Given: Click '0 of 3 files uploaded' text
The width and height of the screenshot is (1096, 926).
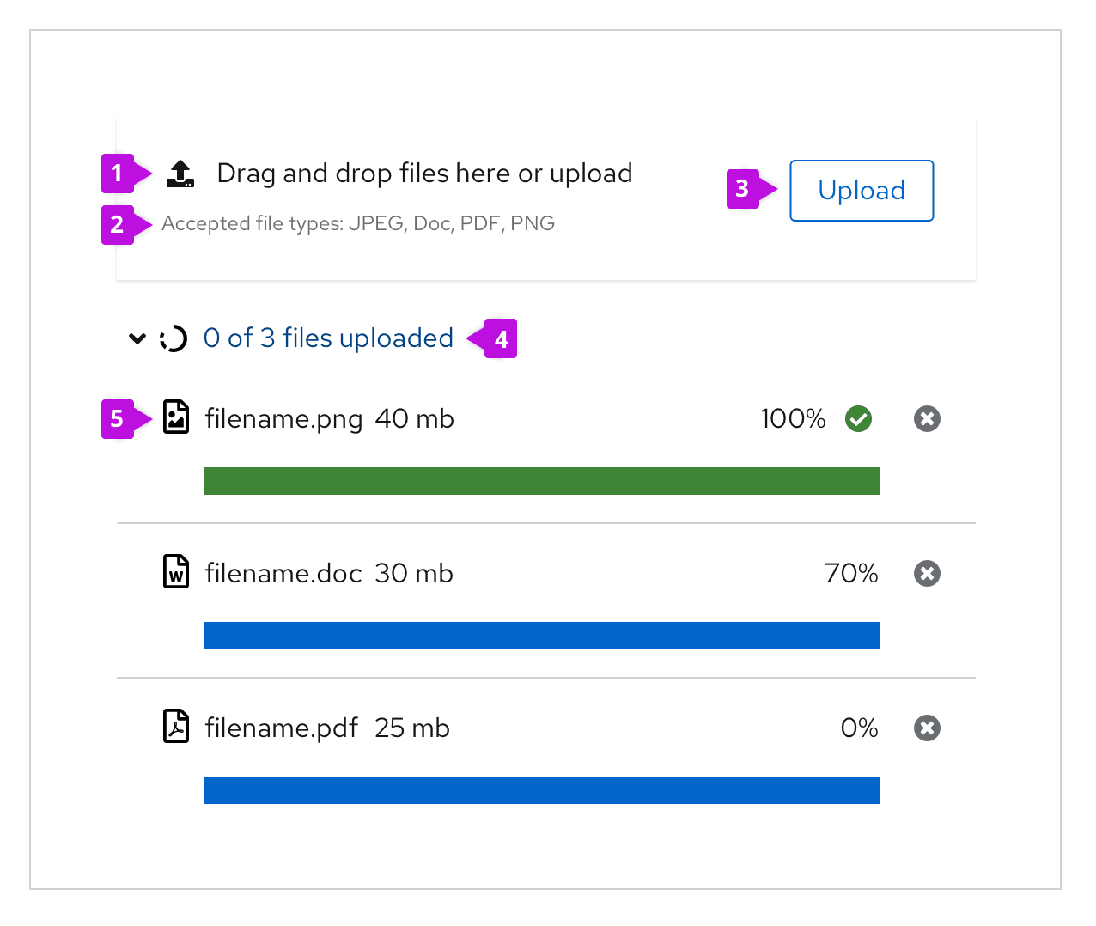Looking at the screenshot, I should (x=328, y=338).
